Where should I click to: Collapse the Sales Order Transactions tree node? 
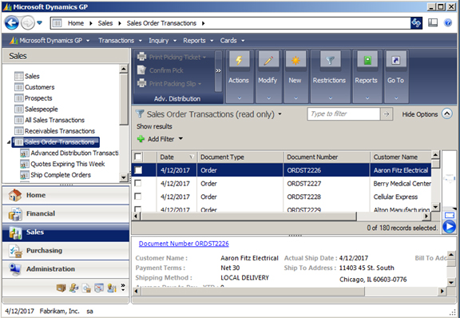click(8, 142)
